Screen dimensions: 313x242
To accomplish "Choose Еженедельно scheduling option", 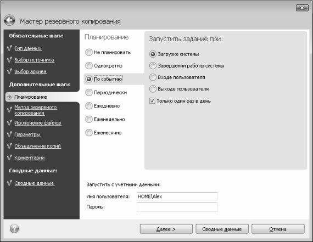I will click(89, 119).
